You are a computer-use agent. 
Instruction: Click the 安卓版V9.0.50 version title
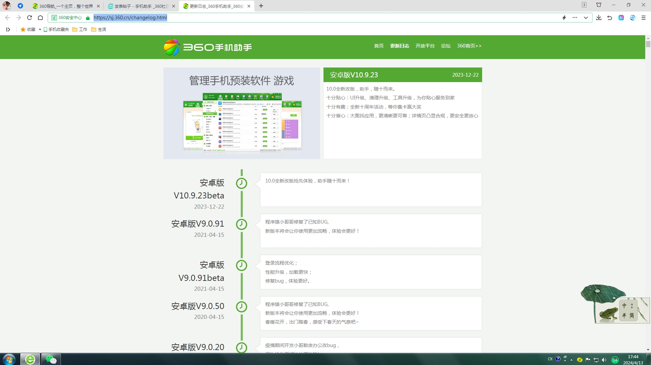coord(198,306)
